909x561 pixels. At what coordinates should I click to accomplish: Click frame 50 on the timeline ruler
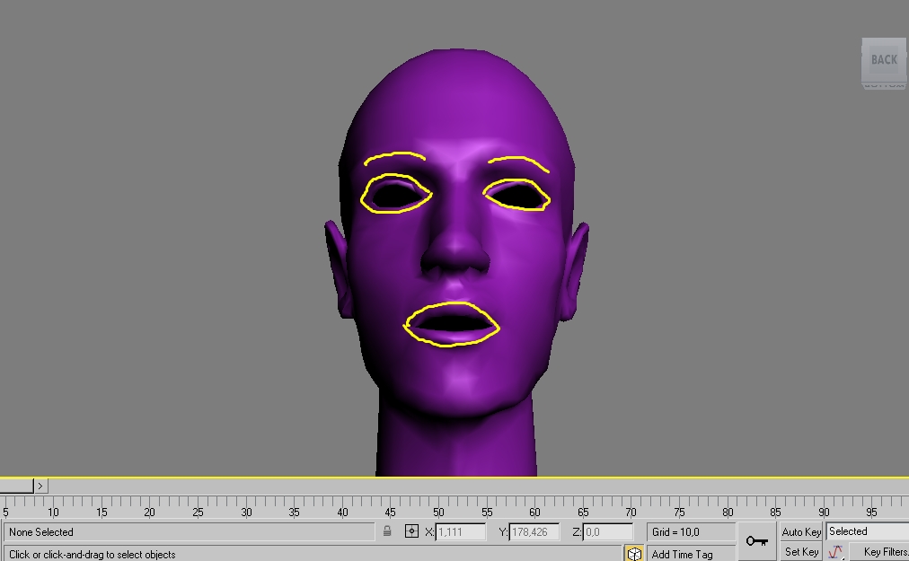point(438,512)
